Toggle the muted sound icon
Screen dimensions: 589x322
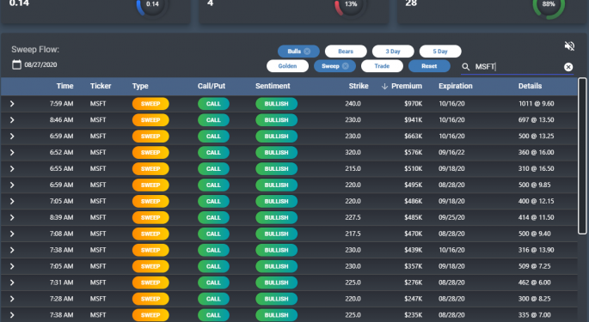pos(569,46)
